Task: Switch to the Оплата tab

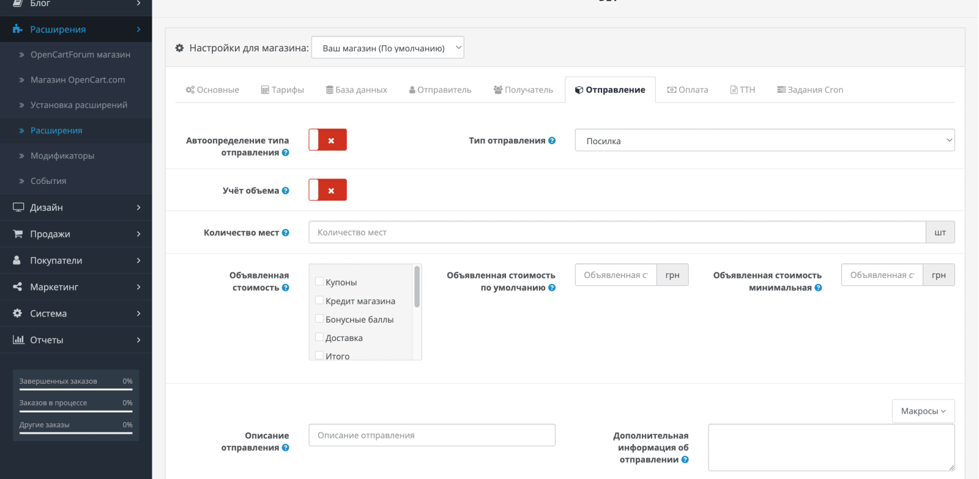Action: 688,90
